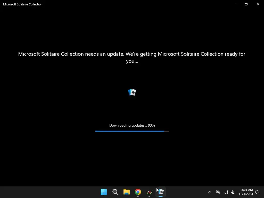Open the watermelon app icon in the taskbar

tap(149, 192)
